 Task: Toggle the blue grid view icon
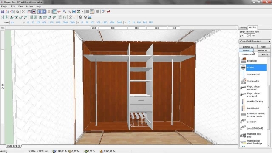pos(40,11)
